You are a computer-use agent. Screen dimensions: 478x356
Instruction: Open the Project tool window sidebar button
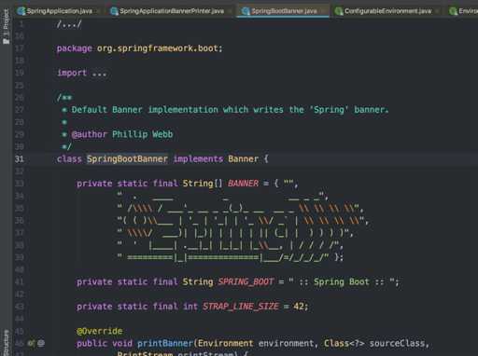pos(6,26)
